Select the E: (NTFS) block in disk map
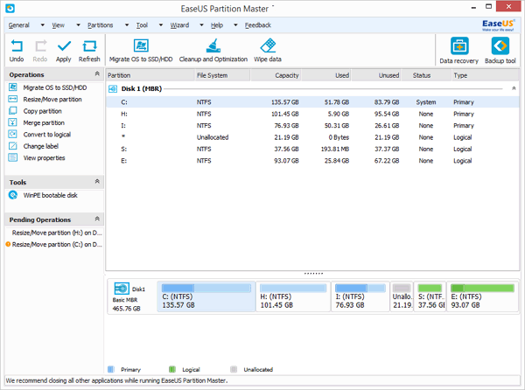 click(x=482, y=296)
